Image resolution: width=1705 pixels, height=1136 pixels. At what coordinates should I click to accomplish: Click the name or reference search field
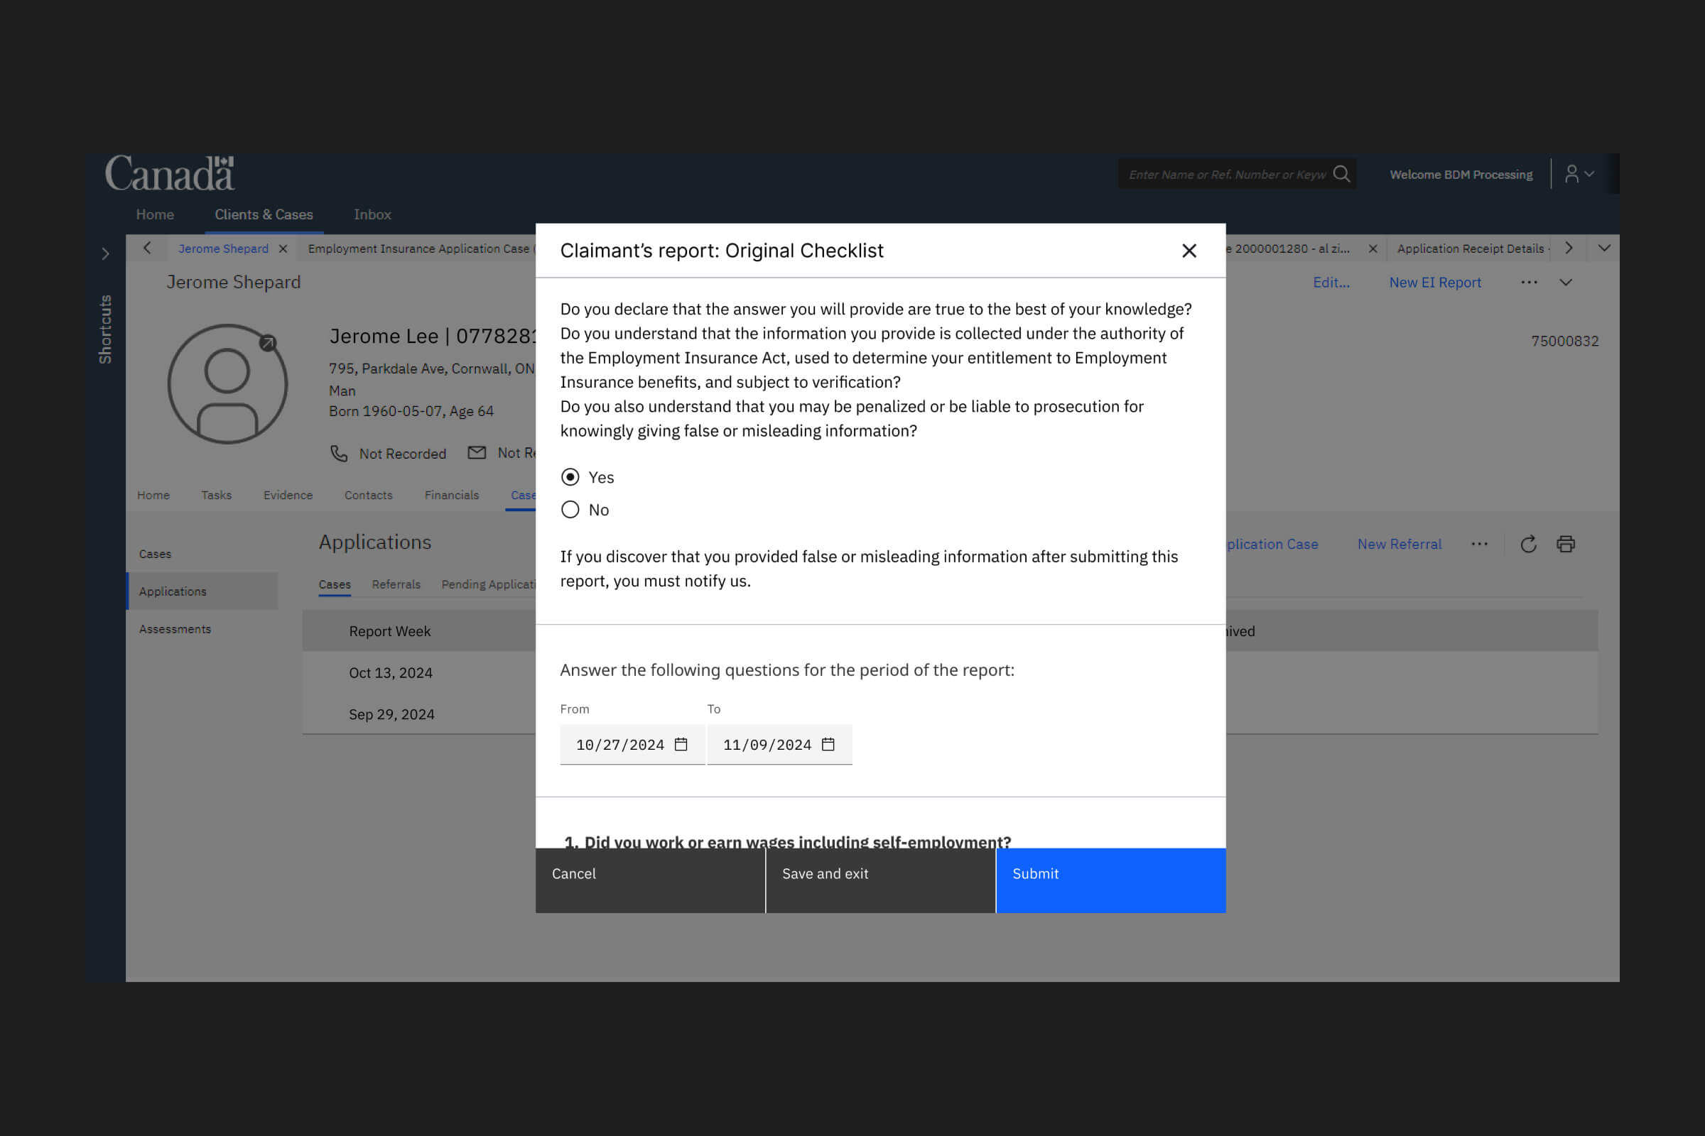tap(1227, 175)
